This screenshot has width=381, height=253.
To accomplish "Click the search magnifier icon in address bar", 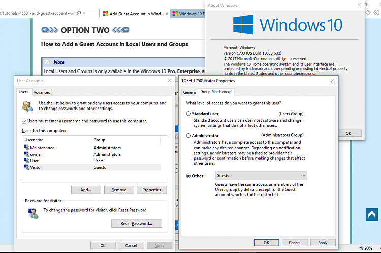I will (x=78, y=13).
